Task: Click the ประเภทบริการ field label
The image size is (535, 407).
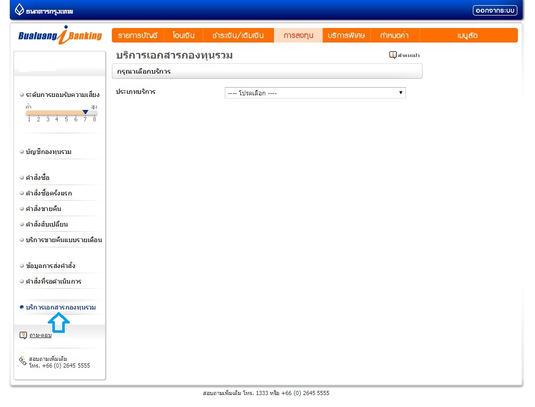Action: click(136, 91)
